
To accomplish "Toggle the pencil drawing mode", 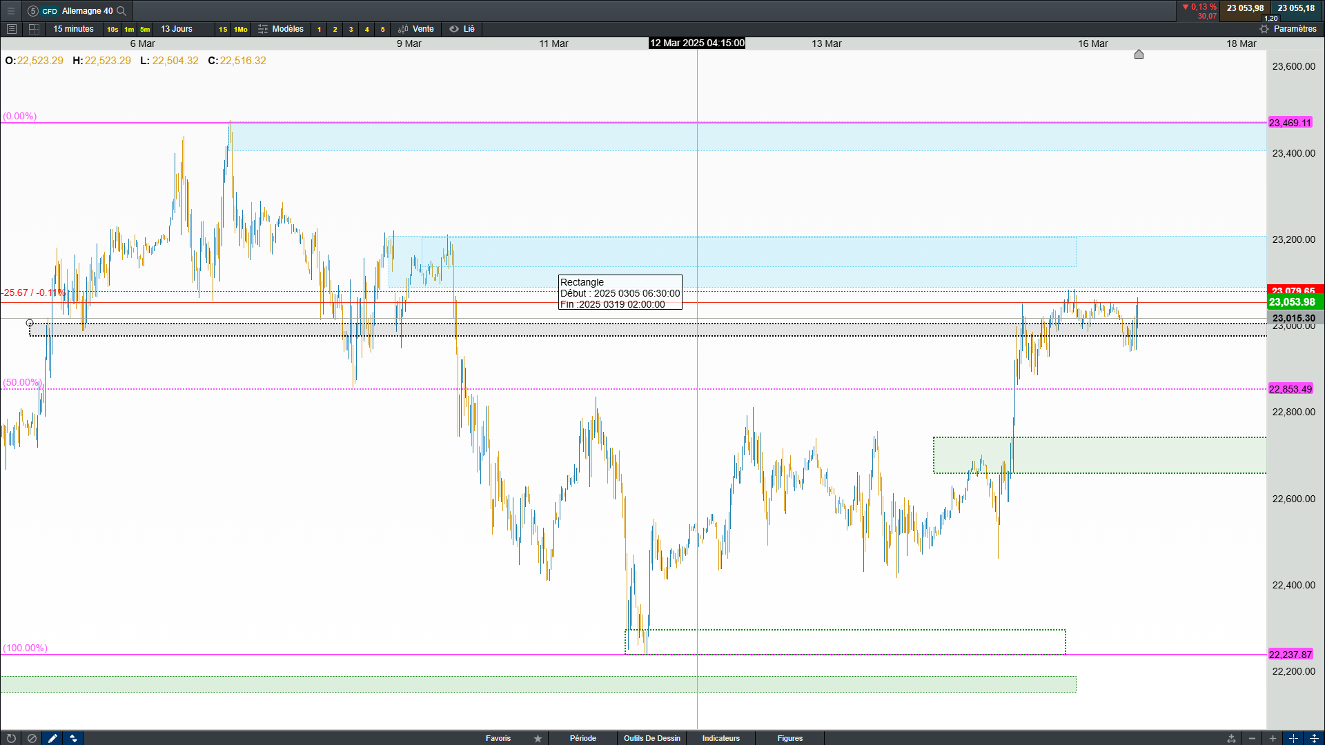I will [52, 738].
